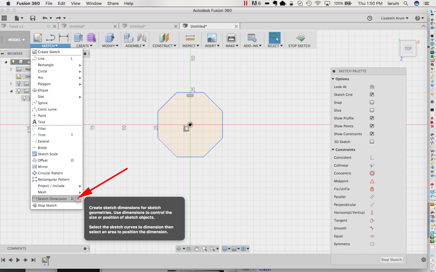Open the timeline settings gear
The width and height of the screenshot is (436, 272).
coord(423,260)
